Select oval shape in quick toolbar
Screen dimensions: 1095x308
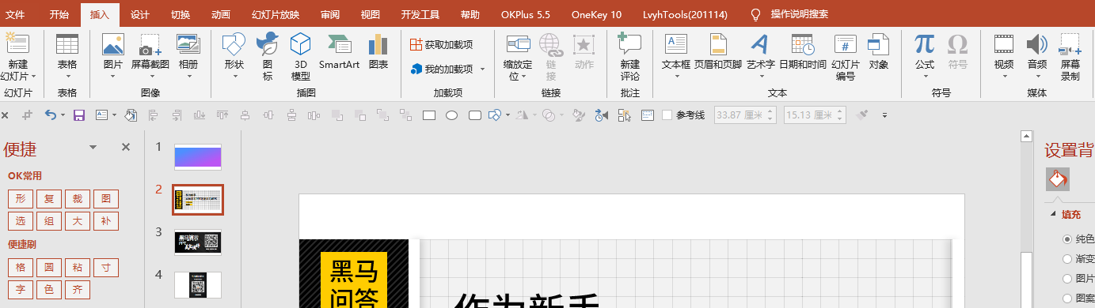(452, 115)
